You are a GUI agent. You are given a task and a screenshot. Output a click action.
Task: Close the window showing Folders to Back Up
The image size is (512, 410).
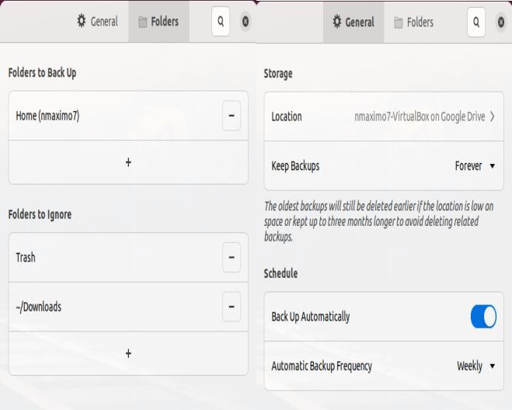[x=246, y=23]
